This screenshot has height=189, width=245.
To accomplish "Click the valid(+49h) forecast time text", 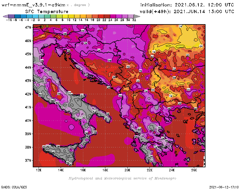I will (x=187, y=12).
